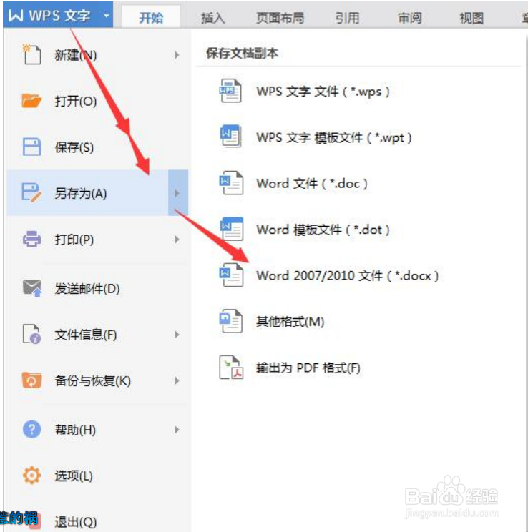Viewport: 528px width, 532px height.
Task: Click the Backup and Restore icon
Action: [x=31, y=380]
